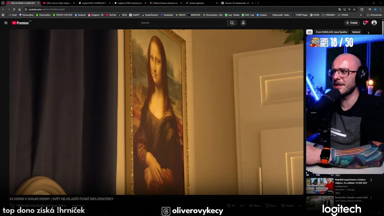Open the TikTok bookmark
Image resolution: width=384 pixels, height=216 pixels.
point(123,15)
